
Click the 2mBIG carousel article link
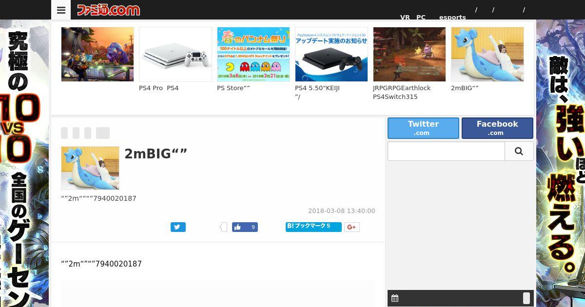click(x=465, y=88)
